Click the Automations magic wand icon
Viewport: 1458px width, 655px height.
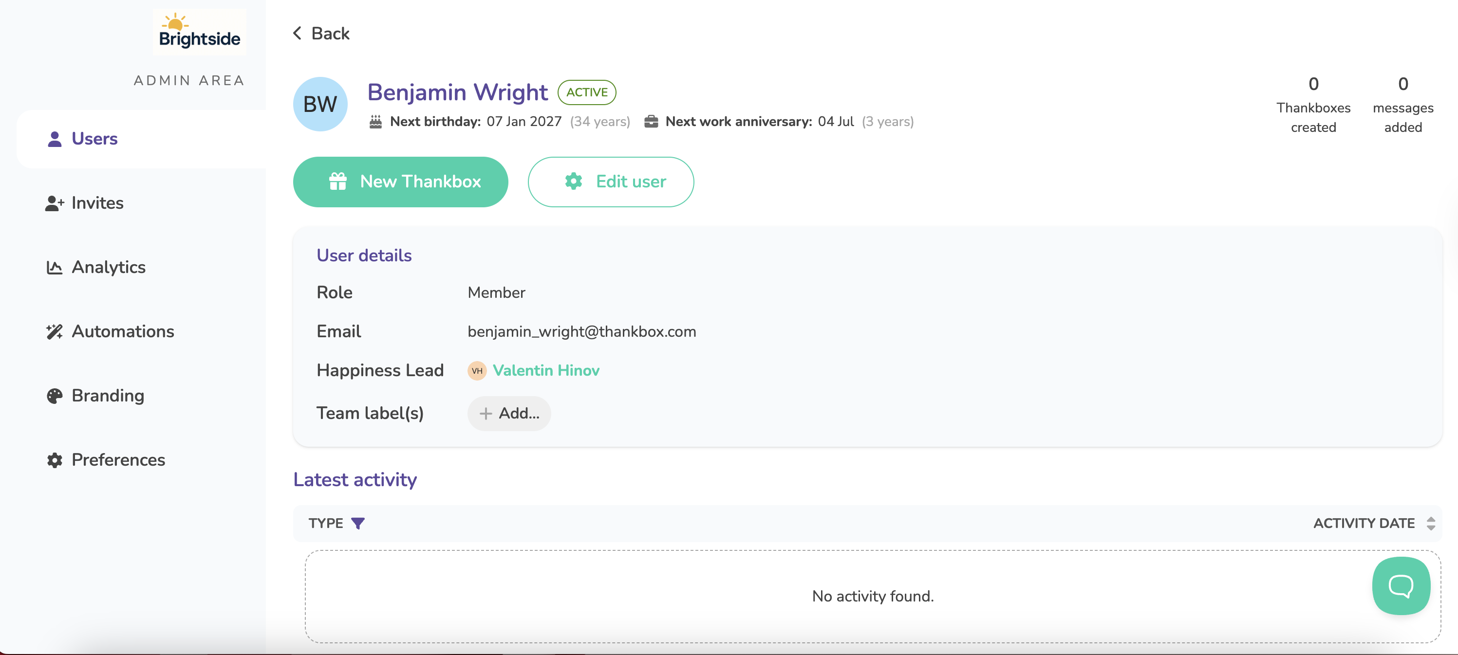tap(55, 331)
